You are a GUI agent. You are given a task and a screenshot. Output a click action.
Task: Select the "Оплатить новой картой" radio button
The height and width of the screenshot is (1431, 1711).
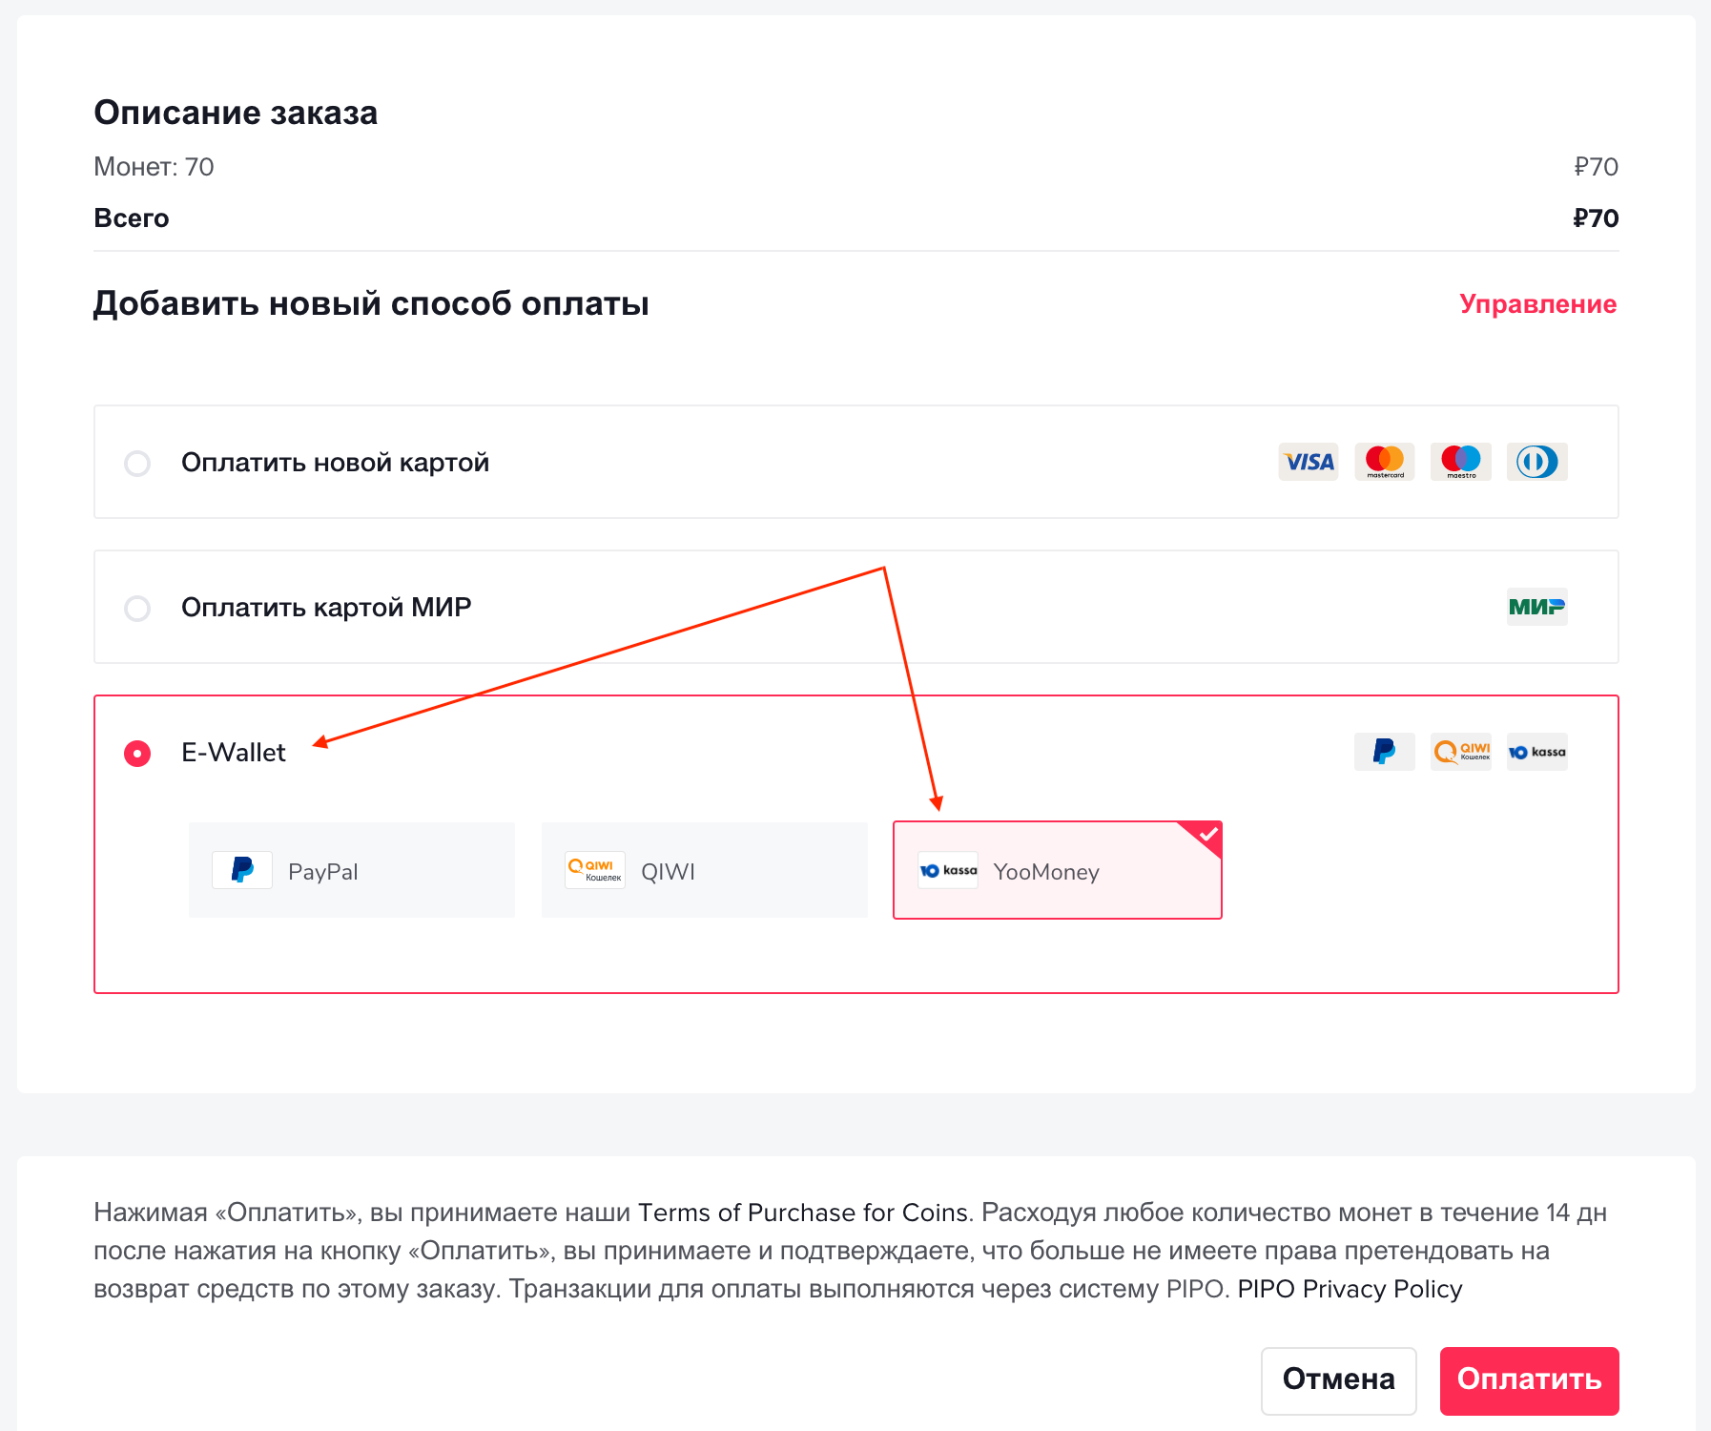coord(137,464)
